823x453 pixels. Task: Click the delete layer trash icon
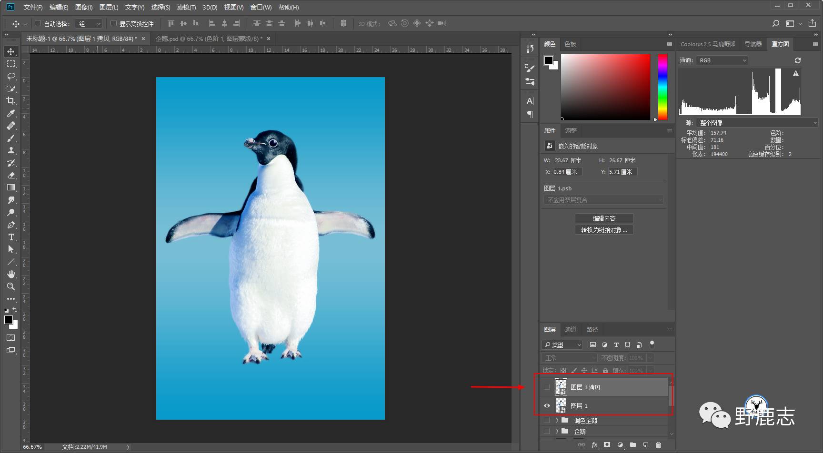pos(658,445)
